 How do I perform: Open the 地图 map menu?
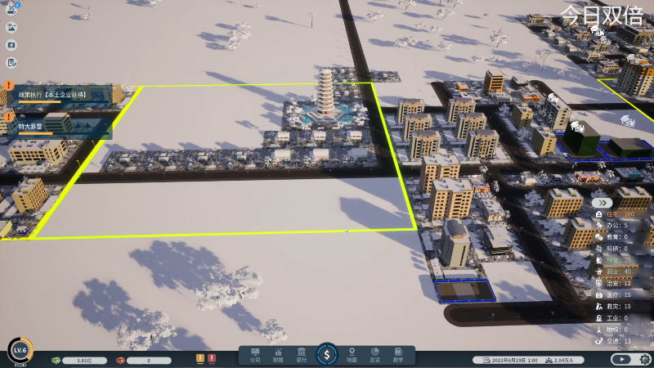352,356
